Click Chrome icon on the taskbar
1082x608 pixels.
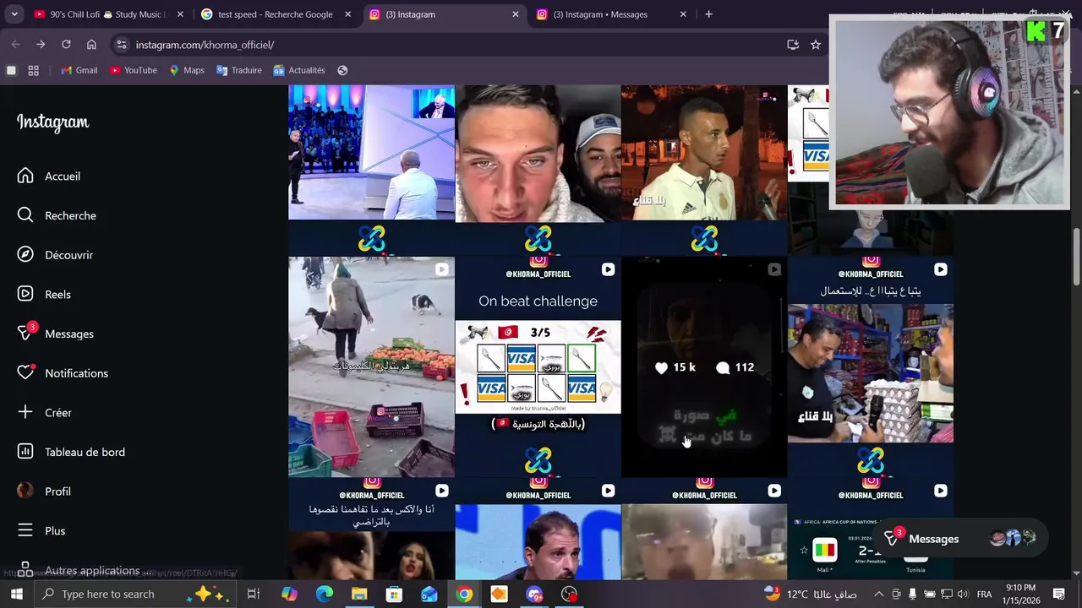pos(464,594)
